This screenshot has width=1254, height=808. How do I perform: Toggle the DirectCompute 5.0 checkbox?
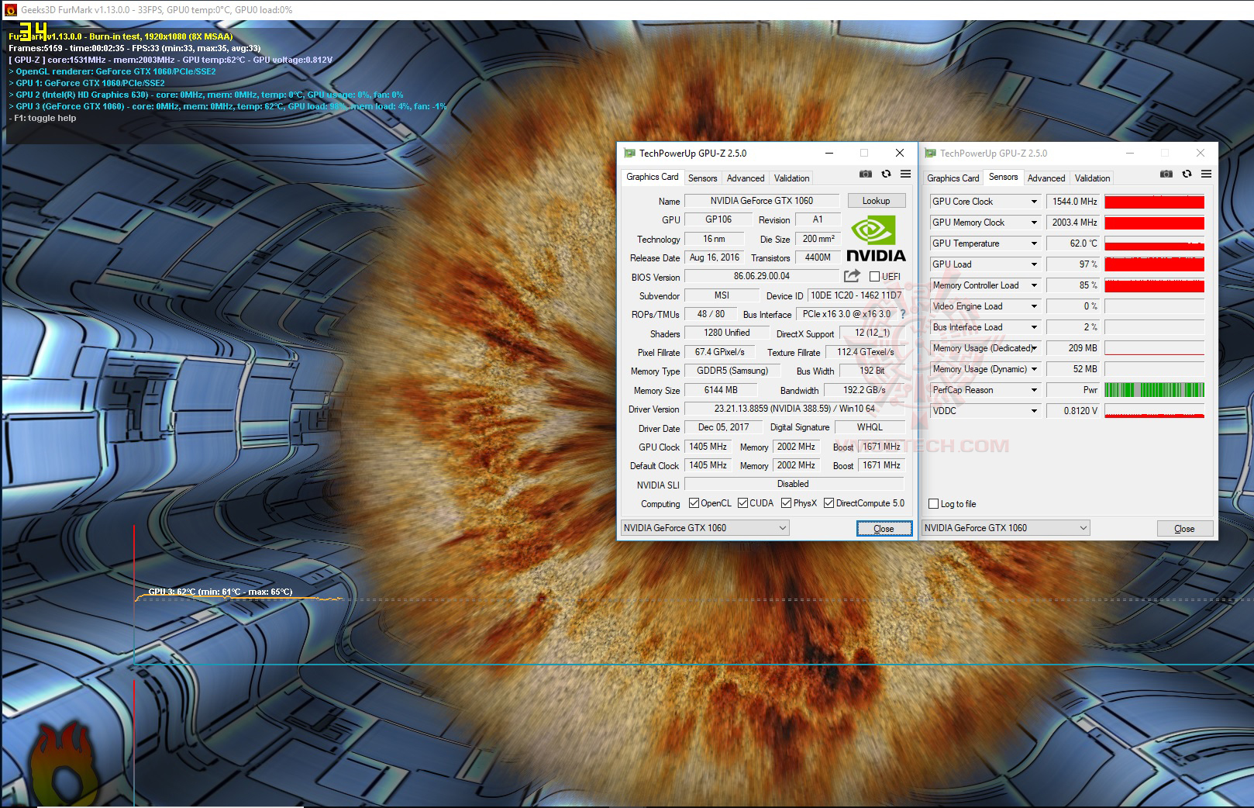(829, 503)
